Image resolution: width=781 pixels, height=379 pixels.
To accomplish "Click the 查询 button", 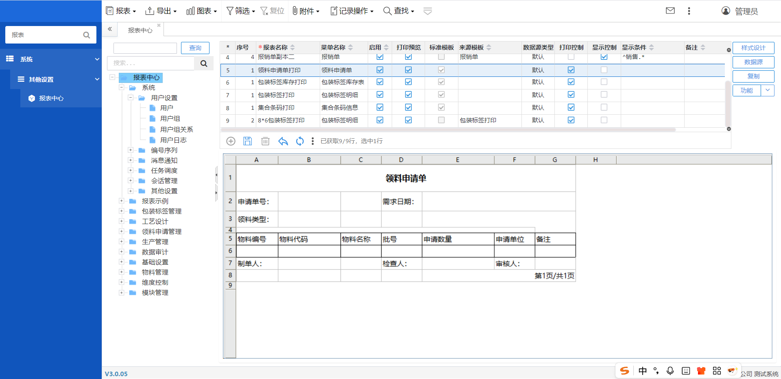I will (x=195, y=48).
